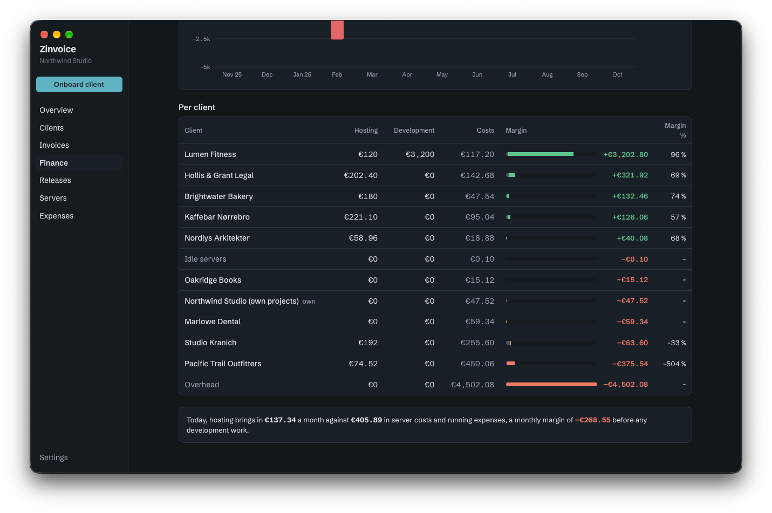Select Studio Kranich client name

point(210,343)
